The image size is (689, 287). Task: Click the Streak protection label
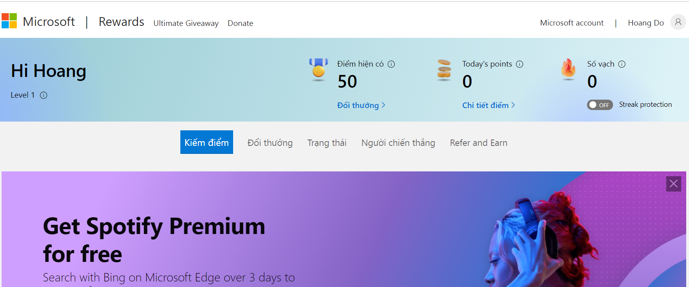coord(645,104)
